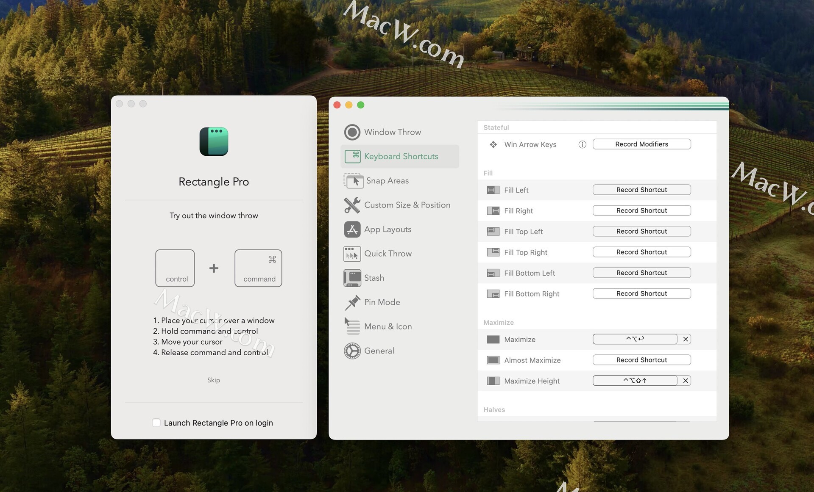Click the Maximize layout icon

(x=493, y=340)
